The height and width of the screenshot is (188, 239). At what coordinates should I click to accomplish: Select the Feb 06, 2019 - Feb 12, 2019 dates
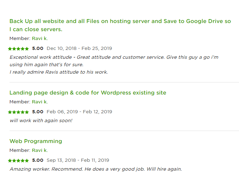[x=79, y=112]
